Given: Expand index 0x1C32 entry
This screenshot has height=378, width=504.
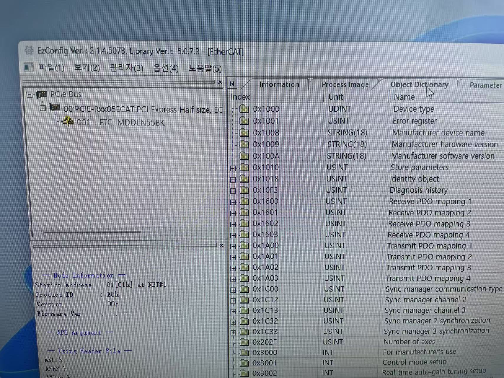Looking at the screenshot, I should [233, 322].
